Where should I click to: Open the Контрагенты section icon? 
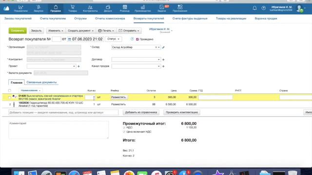[x=90, y=8]
